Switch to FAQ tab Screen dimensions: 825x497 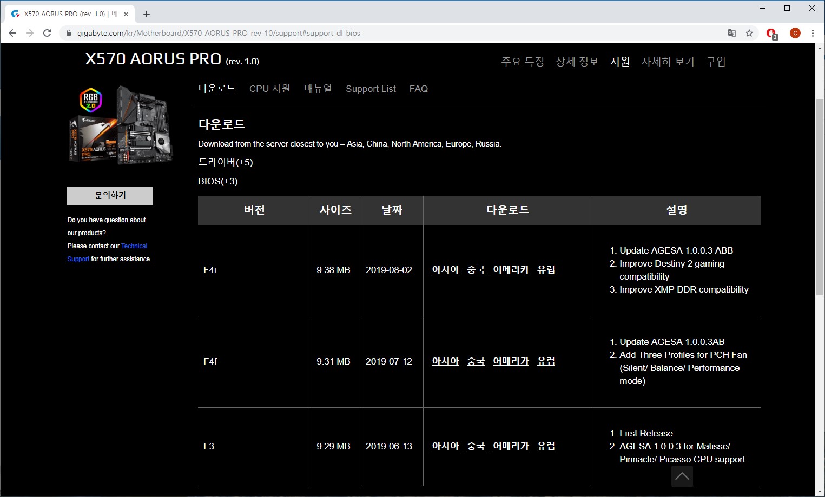tap(419, 89)
